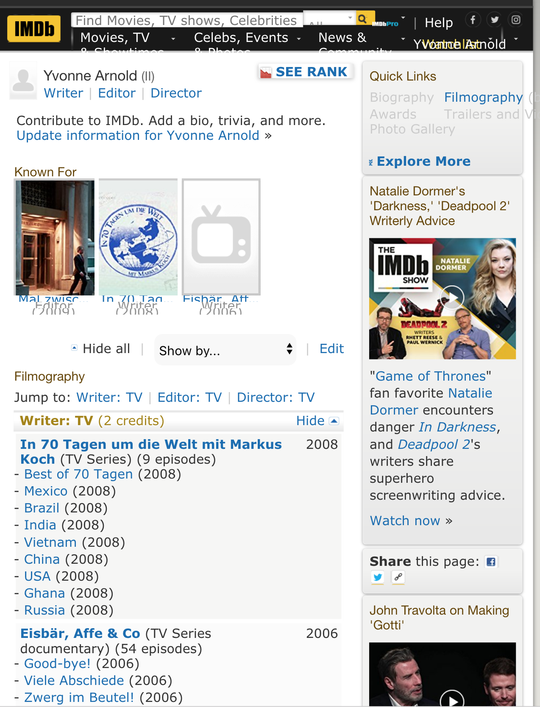
Task: Open IMDb Facebook page icon in header
Action: 473,19
